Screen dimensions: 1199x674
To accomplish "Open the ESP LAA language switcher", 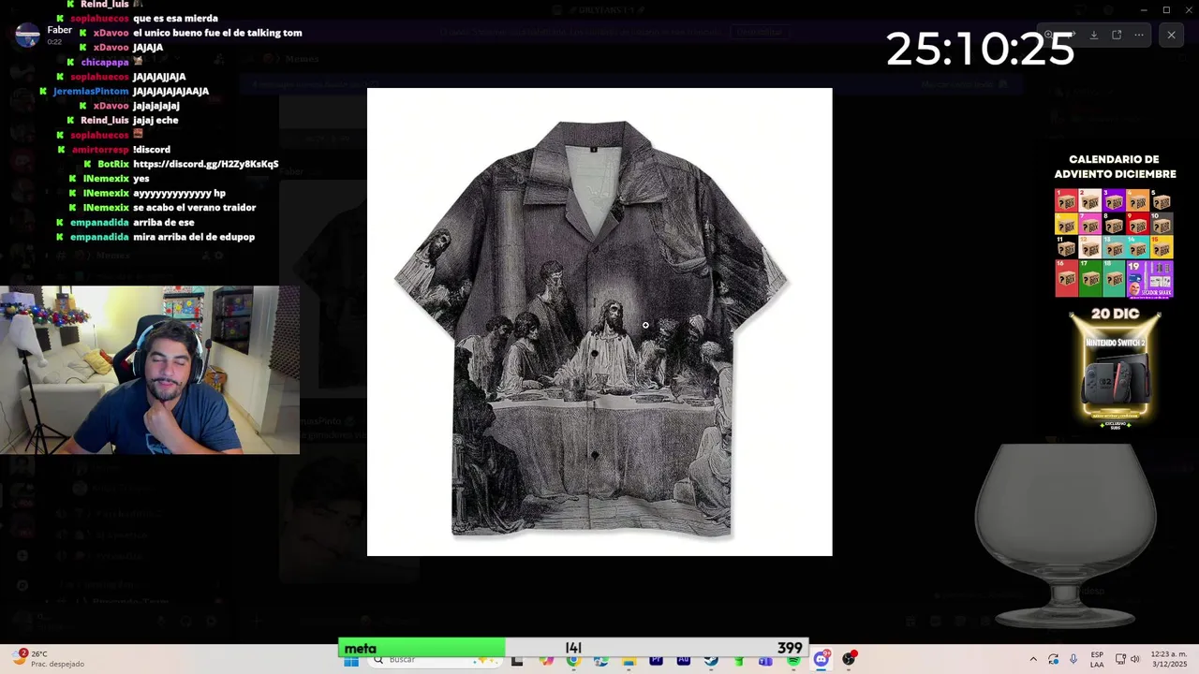I will (x=1097, y=660).
